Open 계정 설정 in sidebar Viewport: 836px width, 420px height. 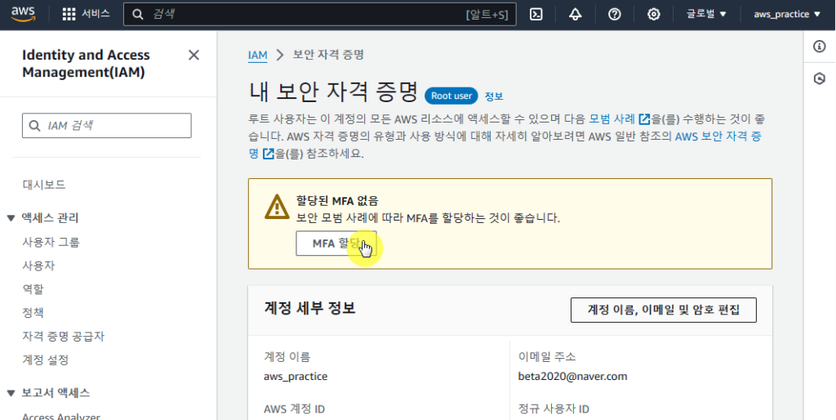click(46, 360)
